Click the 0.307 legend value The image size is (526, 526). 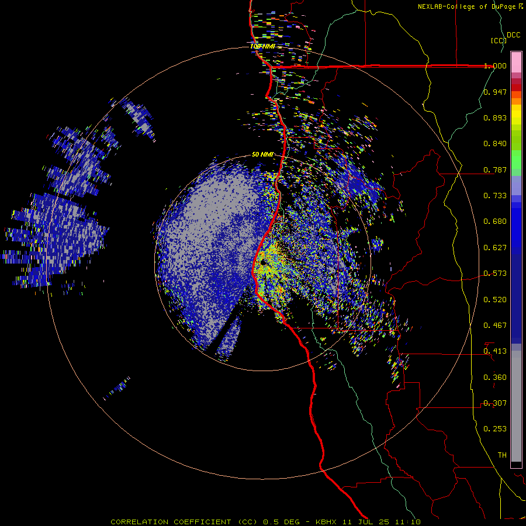point(495,403)
